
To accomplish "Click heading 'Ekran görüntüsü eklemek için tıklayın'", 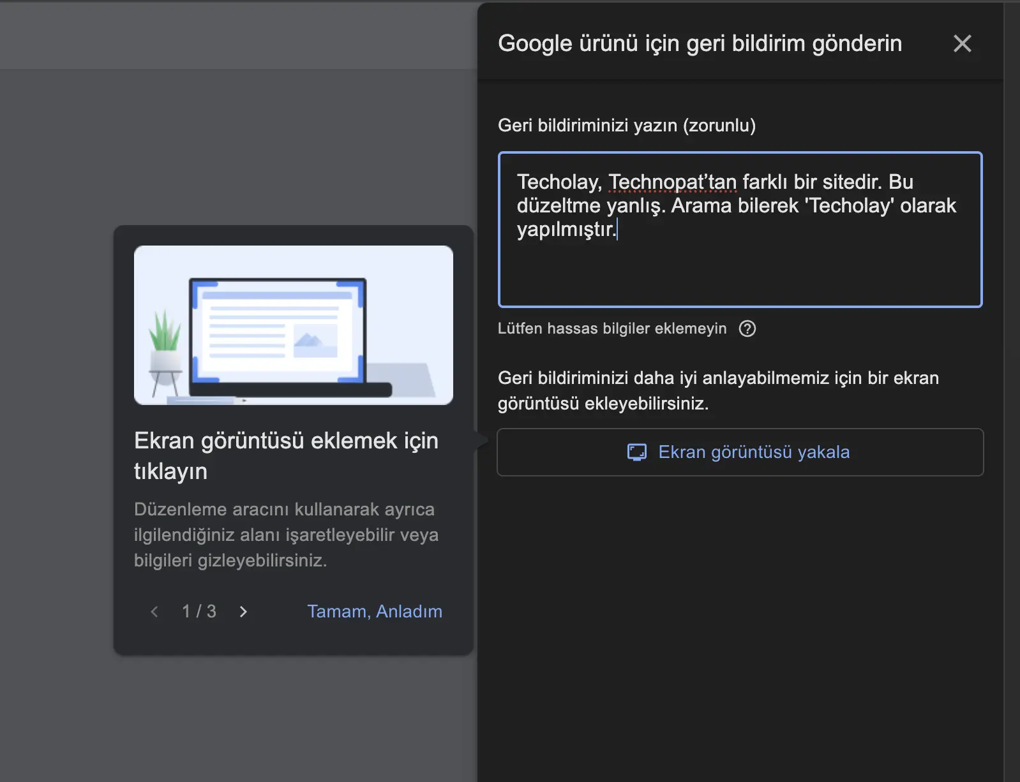I will (x=286, y=455).
